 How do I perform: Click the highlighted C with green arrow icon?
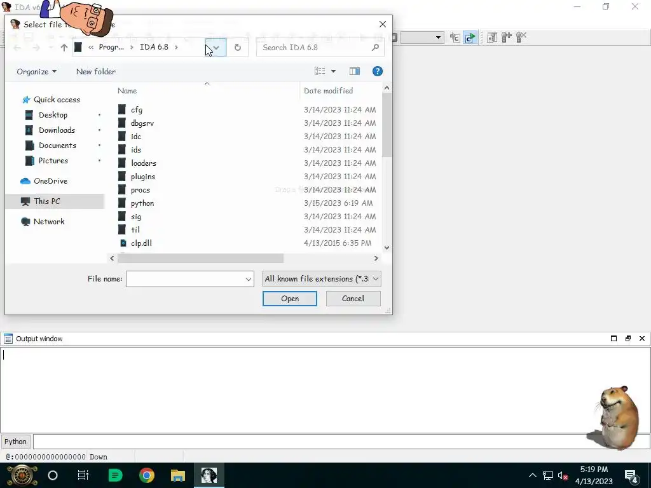click(x=470, y=37)
